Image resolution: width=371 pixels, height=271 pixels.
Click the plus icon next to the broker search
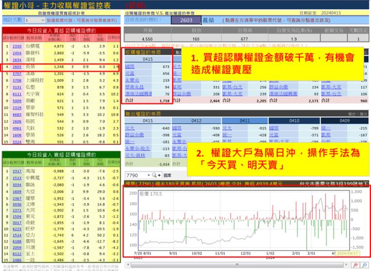[x=159, y=175]
